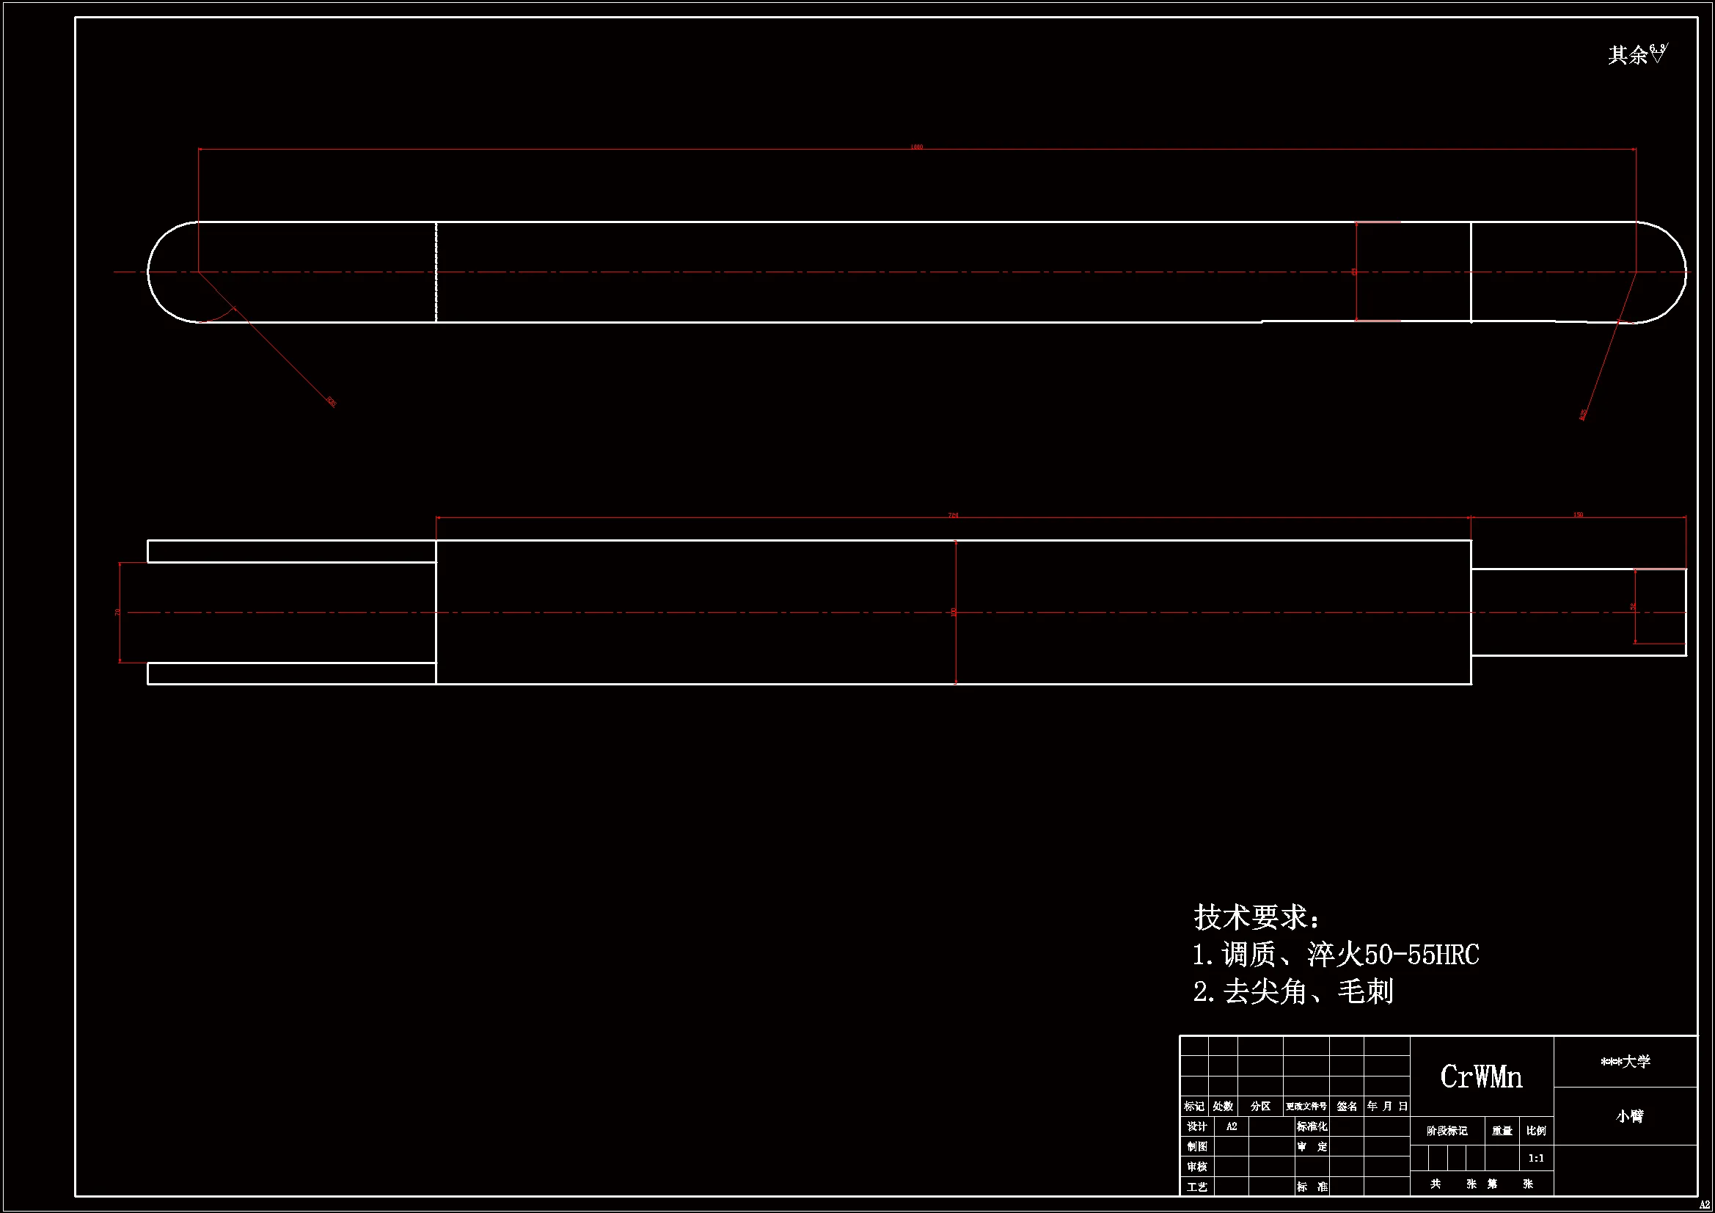This screenshot has height=1213, width=1715.
Task: Click the CrWMn material text in title block
Action: 1481,1077
